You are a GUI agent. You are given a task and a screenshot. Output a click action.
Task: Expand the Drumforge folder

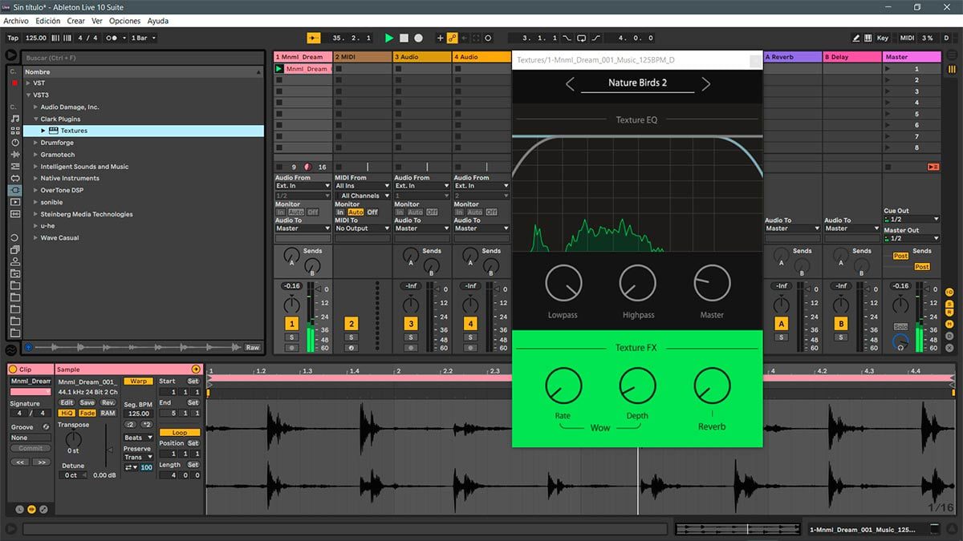pyautogui.click(x=36, y=143)
